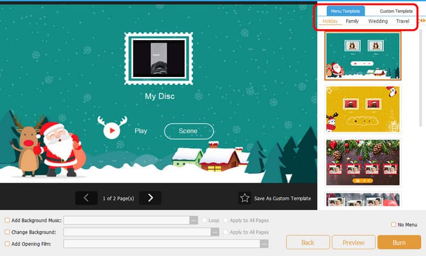The image size is (426, 256).
Task: Select the My Disc title text
Action: (159, 96)
